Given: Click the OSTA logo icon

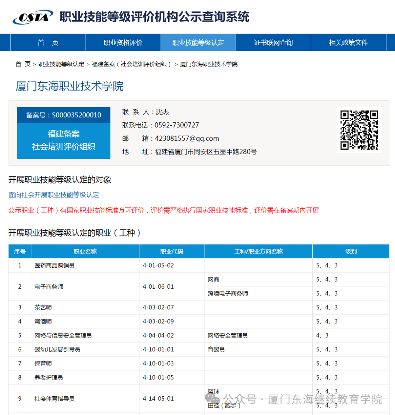Looking at the screenshot, I should 33,17.
